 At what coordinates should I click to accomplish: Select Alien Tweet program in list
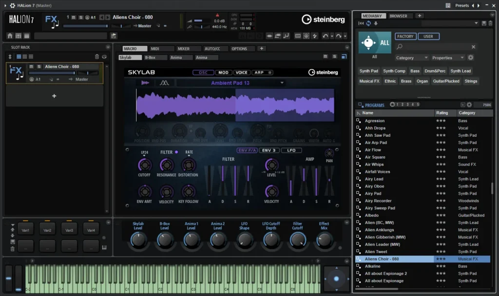coord(423,252)
